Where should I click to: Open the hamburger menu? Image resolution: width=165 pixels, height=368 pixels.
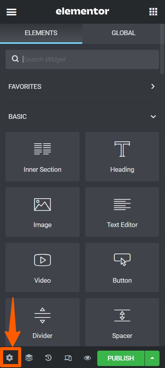(11, 11)
